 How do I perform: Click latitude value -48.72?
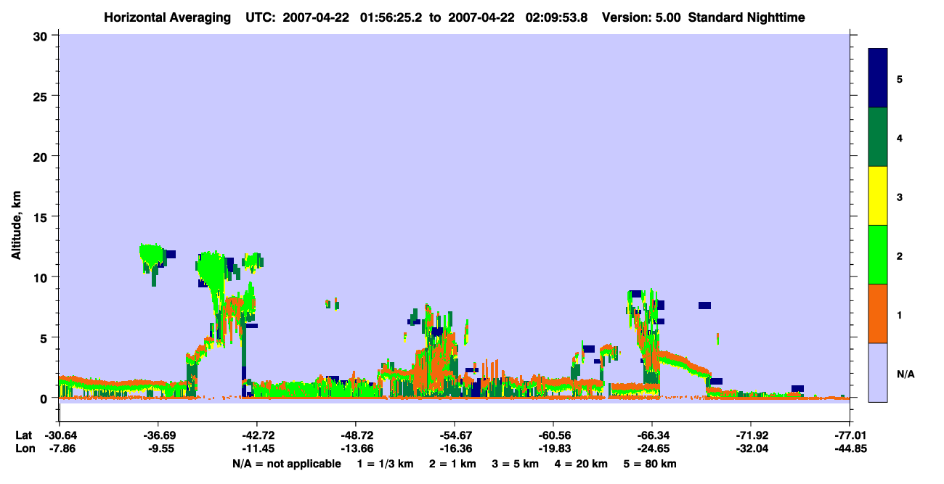pyautogui.click(x=355, y=435)
